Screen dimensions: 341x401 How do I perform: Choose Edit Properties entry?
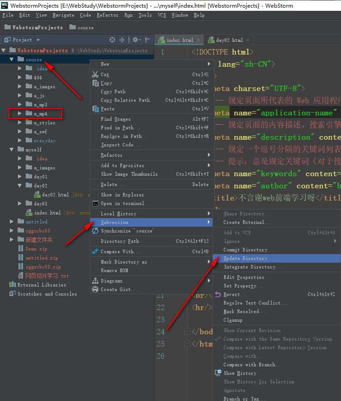pyautogui.click(x=277, y=277)
